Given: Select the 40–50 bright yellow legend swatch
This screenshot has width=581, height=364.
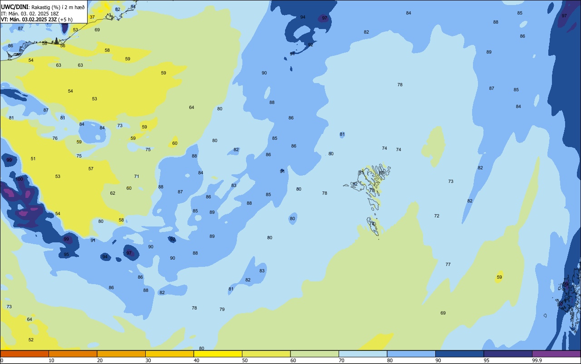Looking at the screenshot, I should [x=218, y=354].
